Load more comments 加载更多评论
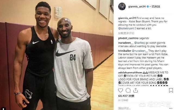174x110 pixels. pyautogui.click(x=126, y=33)
